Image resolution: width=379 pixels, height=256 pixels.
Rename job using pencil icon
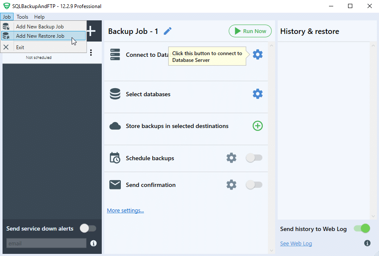pyautogui.click(x=167, y=31)
